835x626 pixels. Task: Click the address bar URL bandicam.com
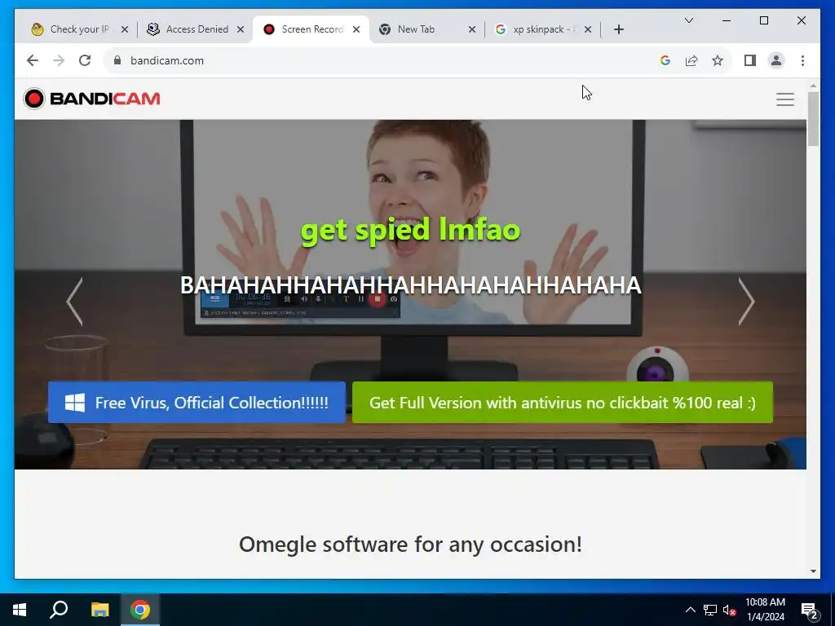coord(167,60)
